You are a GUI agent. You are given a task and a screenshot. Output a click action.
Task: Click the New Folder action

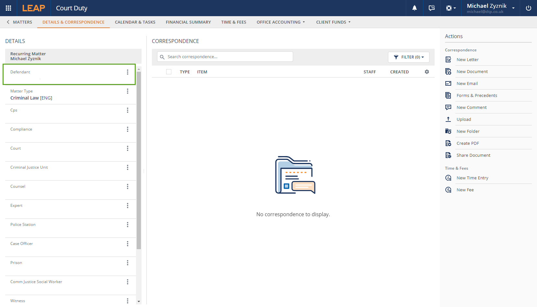click(468, 131)
